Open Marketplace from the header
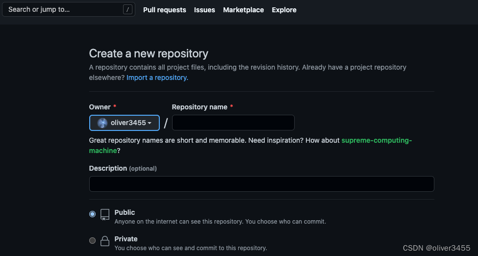The height and width of the screenshot is (256, 478). (243, 10)
